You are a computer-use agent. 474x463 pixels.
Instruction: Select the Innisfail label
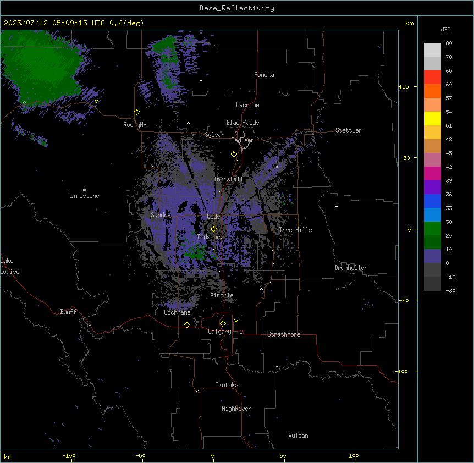(x=228, y=179)
